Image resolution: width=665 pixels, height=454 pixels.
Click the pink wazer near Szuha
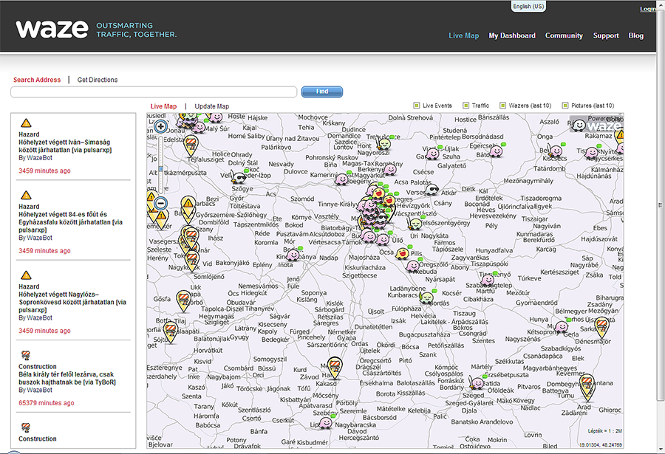click(x=432, y=153)
